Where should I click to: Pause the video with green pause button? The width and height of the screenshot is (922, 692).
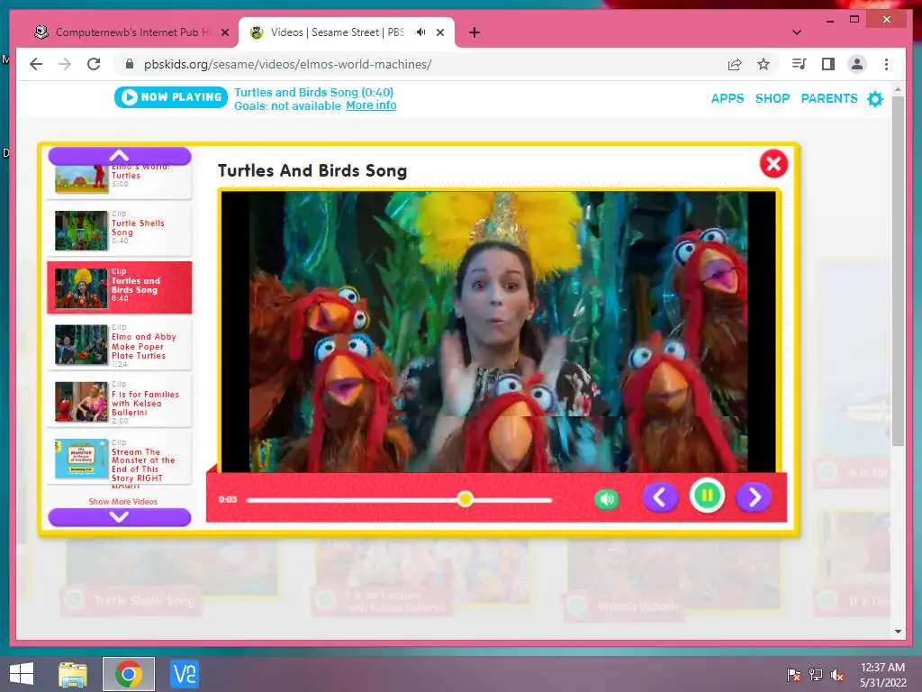click(707, 496)
